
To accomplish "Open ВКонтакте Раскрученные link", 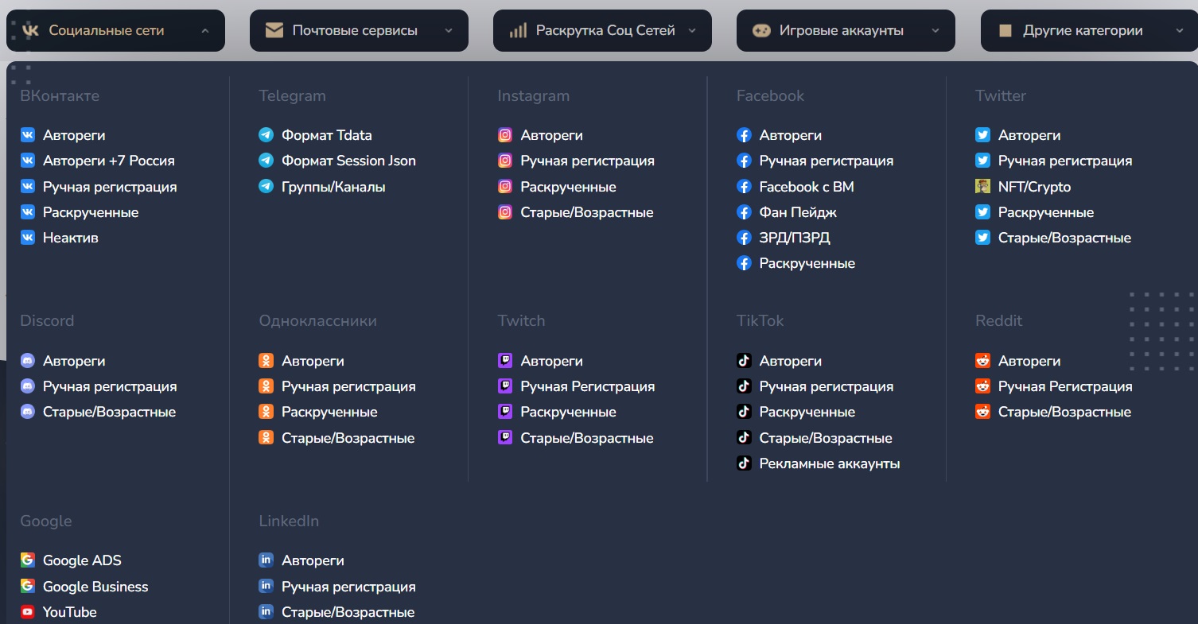I will coord(91,212).
